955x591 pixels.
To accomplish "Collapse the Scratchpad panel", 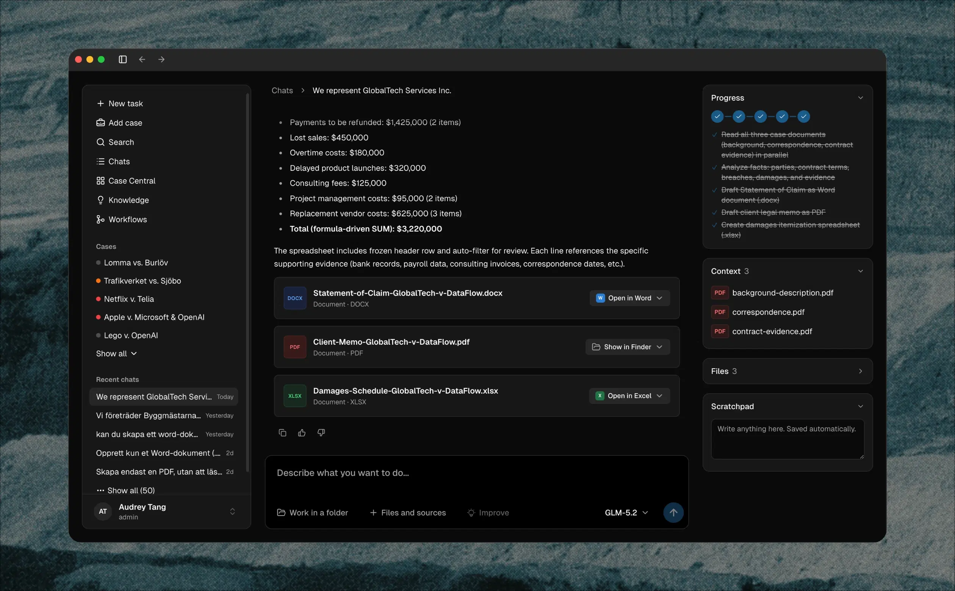I will coord(861,407).
